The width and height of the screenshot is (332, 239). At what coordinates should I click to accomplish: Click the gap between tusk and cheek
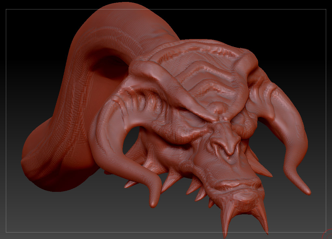point(131,140)
